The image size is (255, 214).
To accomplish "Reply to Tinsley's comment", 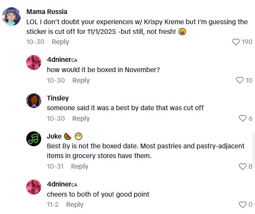I will click(x=81, y=119).
